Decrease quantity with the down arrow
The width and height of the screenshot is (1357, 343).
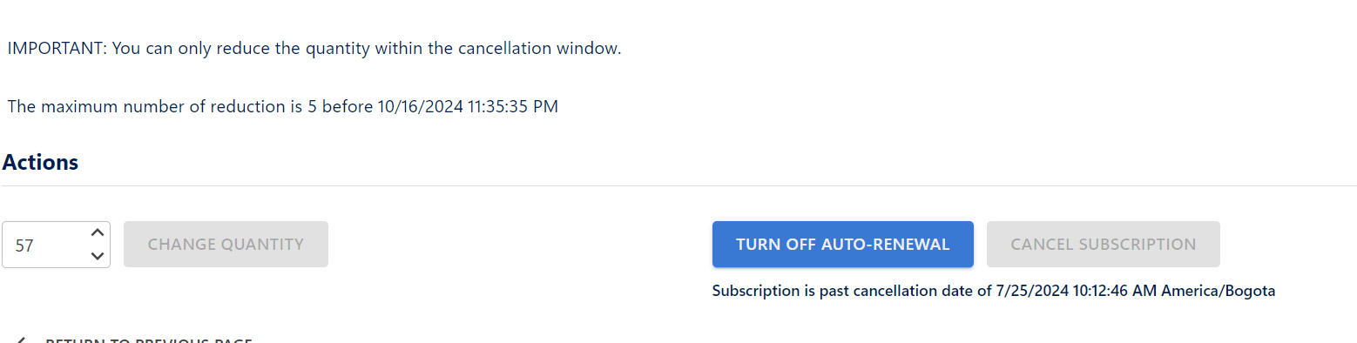(98, 256)
